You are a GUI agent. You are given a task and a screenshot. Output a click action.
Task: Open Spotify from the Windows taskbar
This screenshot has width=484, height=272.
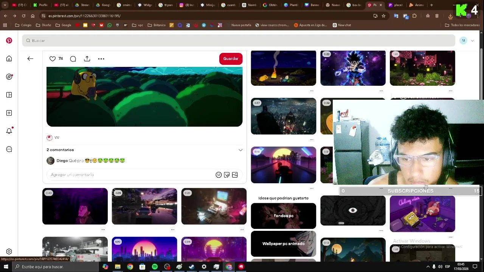155,267
